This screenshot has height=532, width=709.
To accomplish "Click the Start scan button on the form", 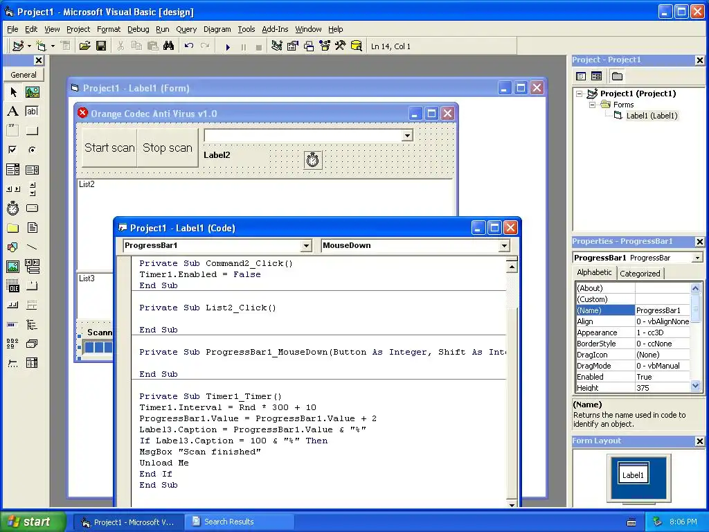I will point(109,148).
